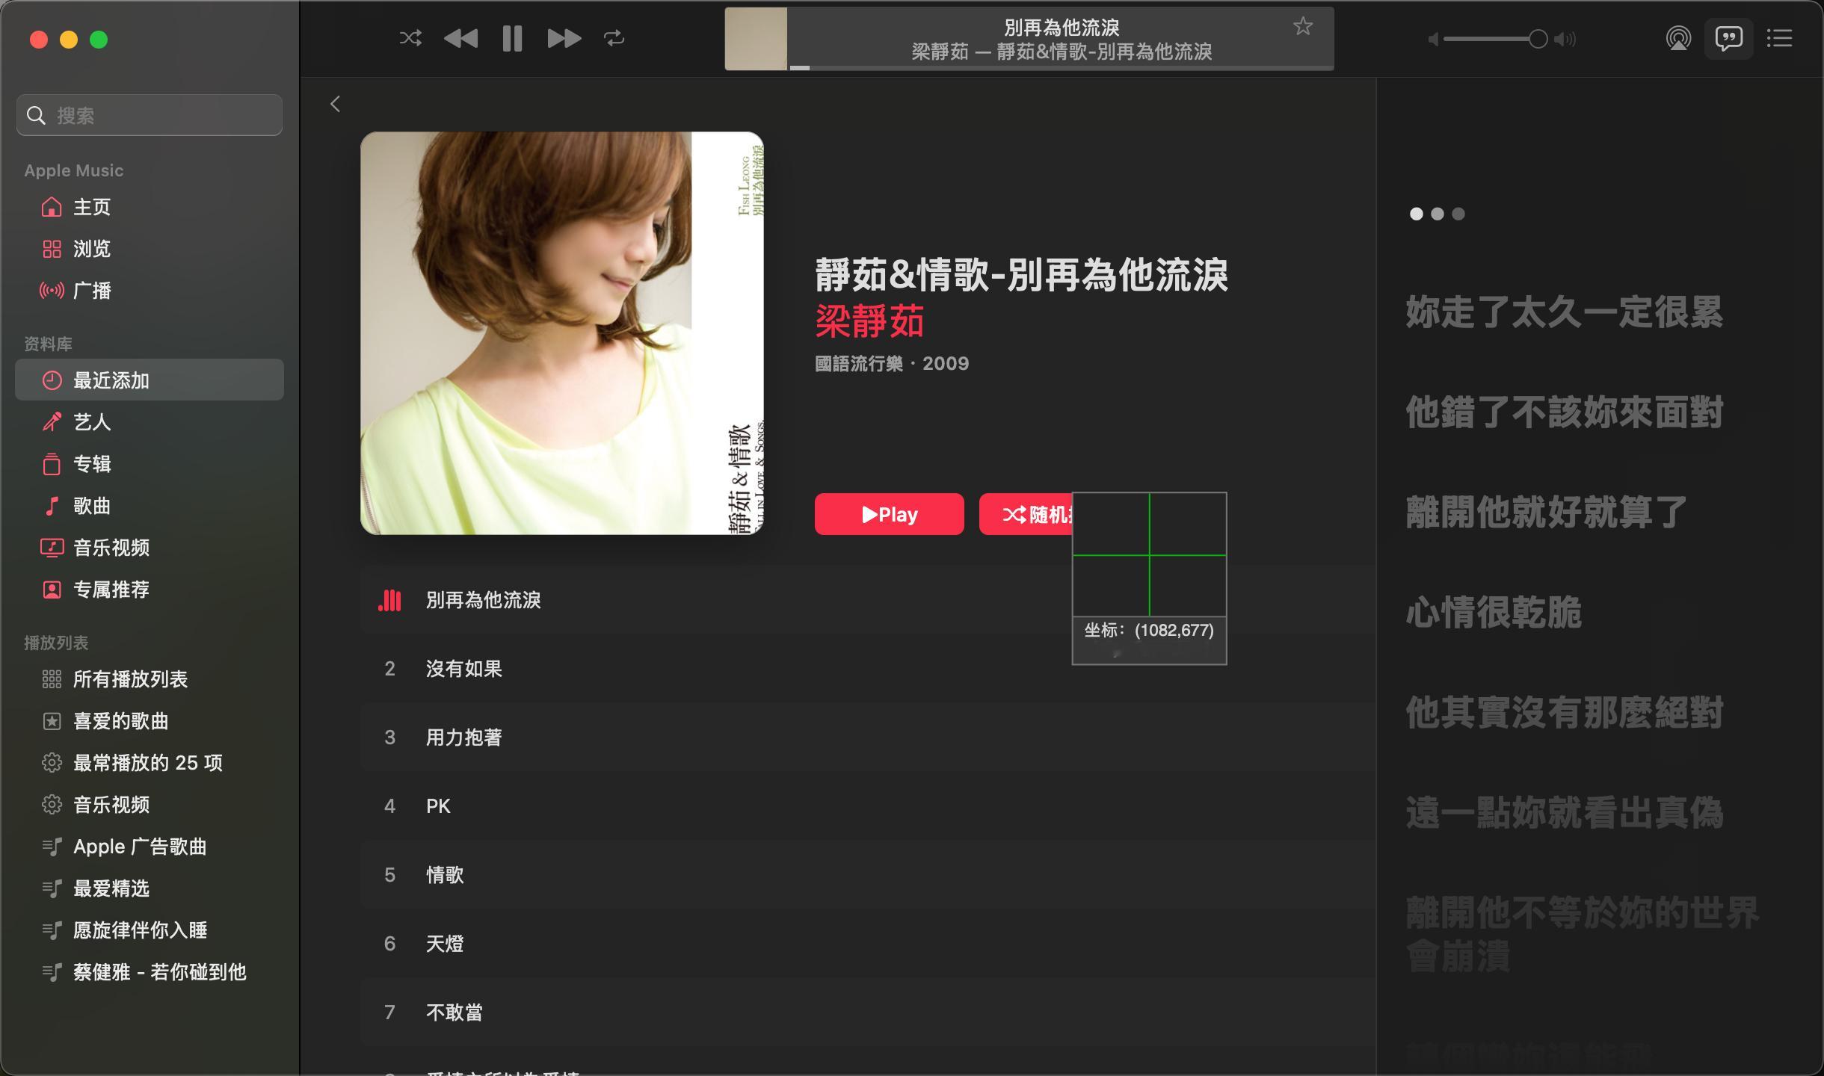Open the 最爱精选 playlist
1824x1076 pixels.
pyautogui.click(x=150, y=888)
